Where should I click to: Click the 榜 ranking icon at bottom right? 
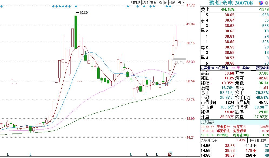coord(170,154)
